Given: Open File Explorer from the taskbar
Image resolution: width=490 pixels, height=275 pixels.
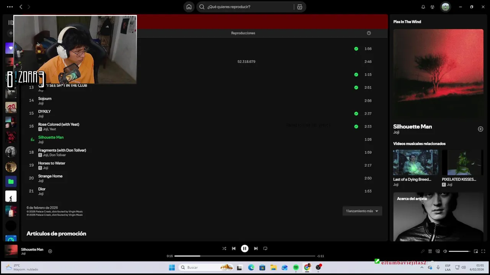Looking at the screenshot, I should pyautogui.click(x=273, y=267).
